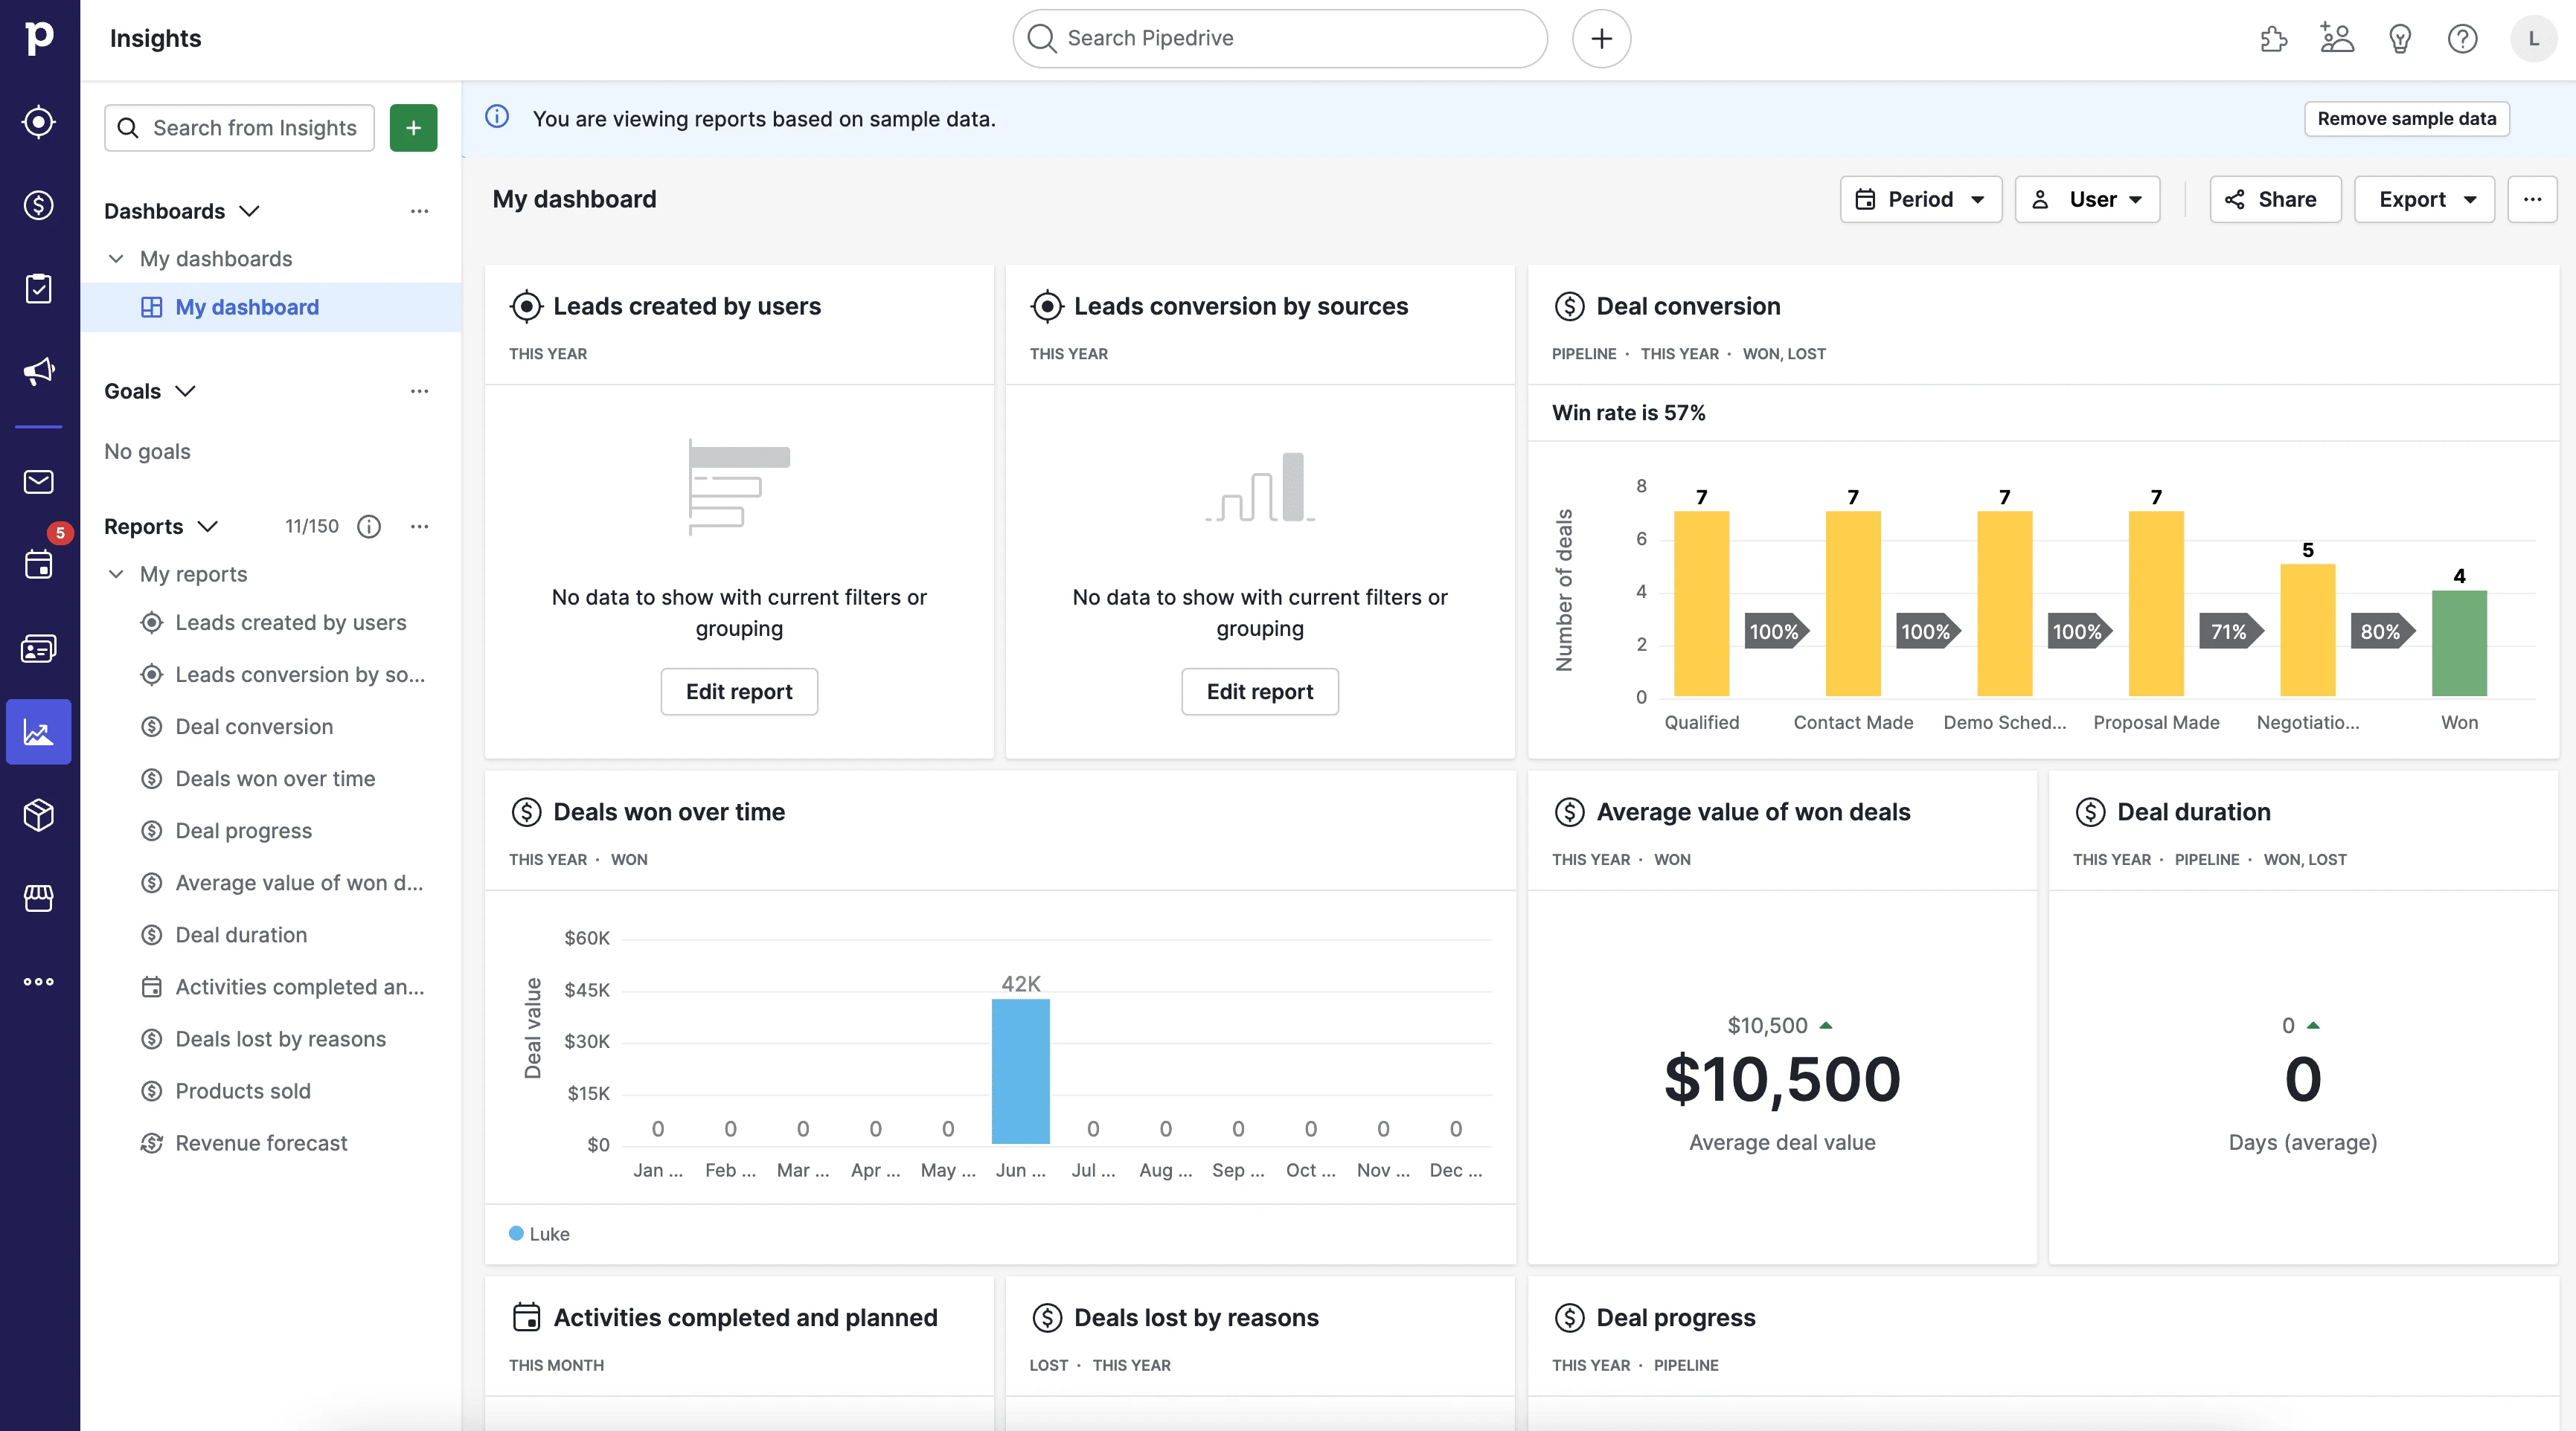Click the Search Pipedrive input field

point(1280,39)
